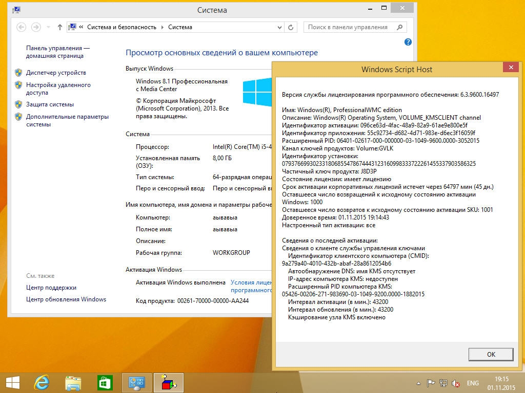This screenshot has width=525, height=393.
Task: Launch Internet Explorer from the taskbar
Action: [x=42, y=383]
